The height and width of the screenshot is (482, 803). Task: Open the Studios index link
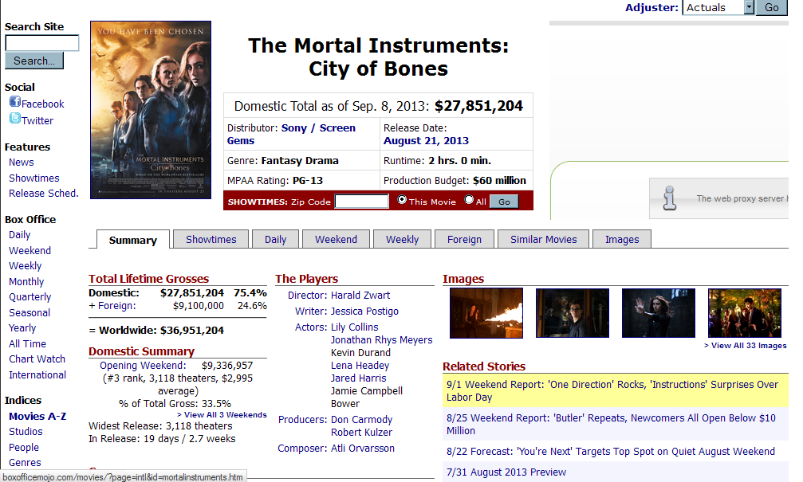[26, 432]
